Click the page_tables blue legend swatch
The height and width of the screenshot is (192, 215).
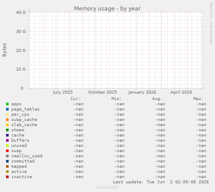7,109
